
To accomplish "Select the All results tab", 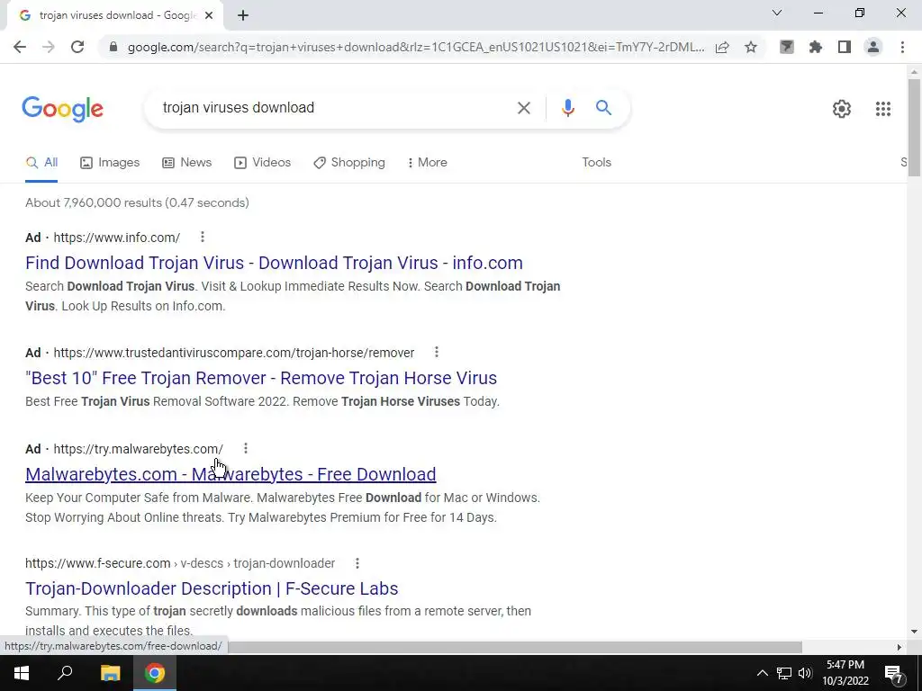I will click(x=41, y=163).
